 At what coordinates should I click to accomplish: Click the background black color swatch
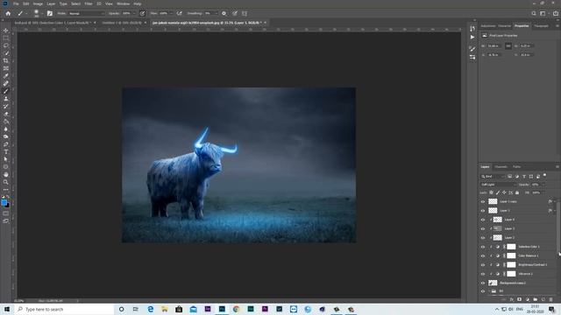point(8,206)
